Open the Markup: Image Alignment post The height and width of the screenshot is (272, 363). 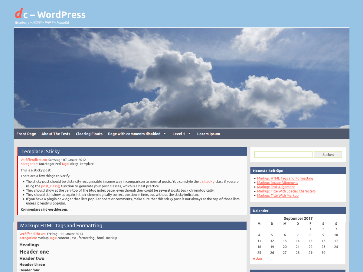point(277,182)
